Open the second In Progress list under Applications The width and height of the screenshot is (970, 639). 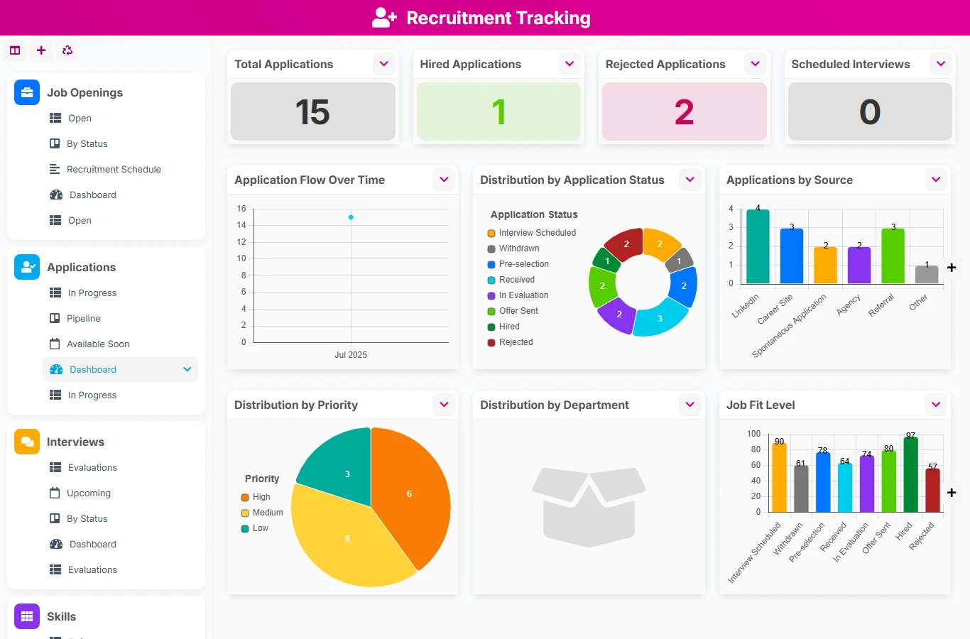coord(120,395)
